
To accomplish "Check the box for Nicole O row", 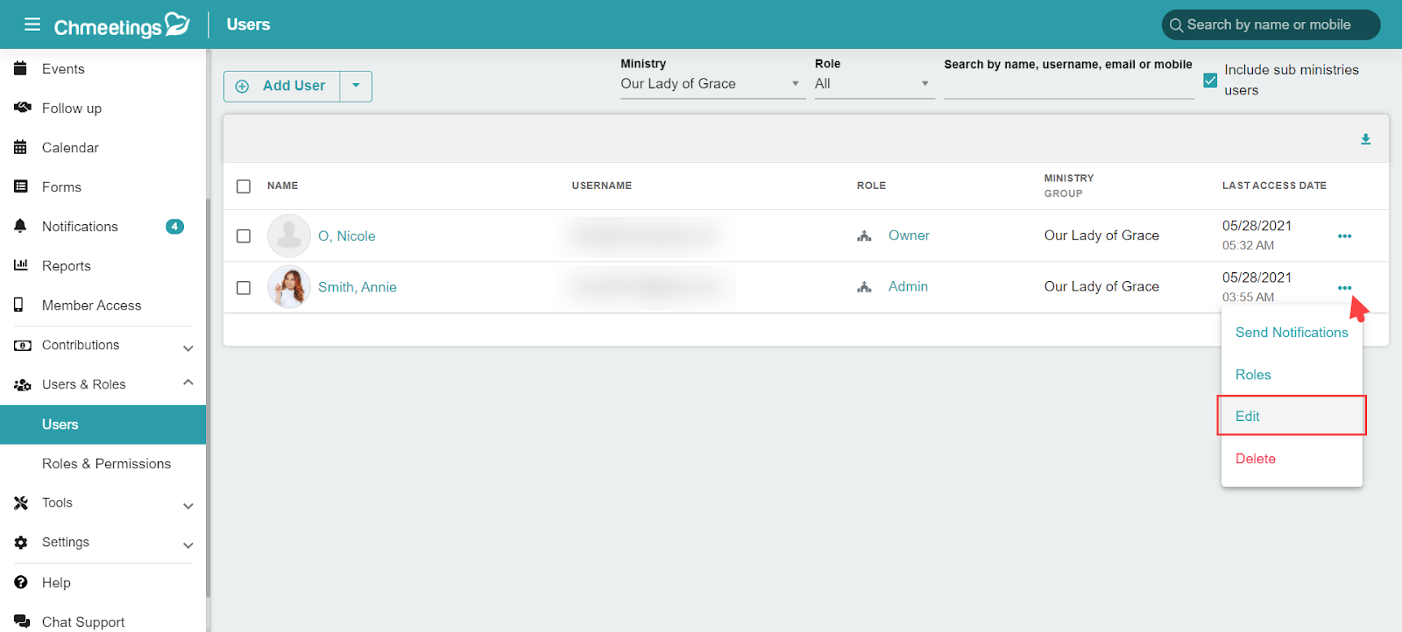I will click(244, 236).
